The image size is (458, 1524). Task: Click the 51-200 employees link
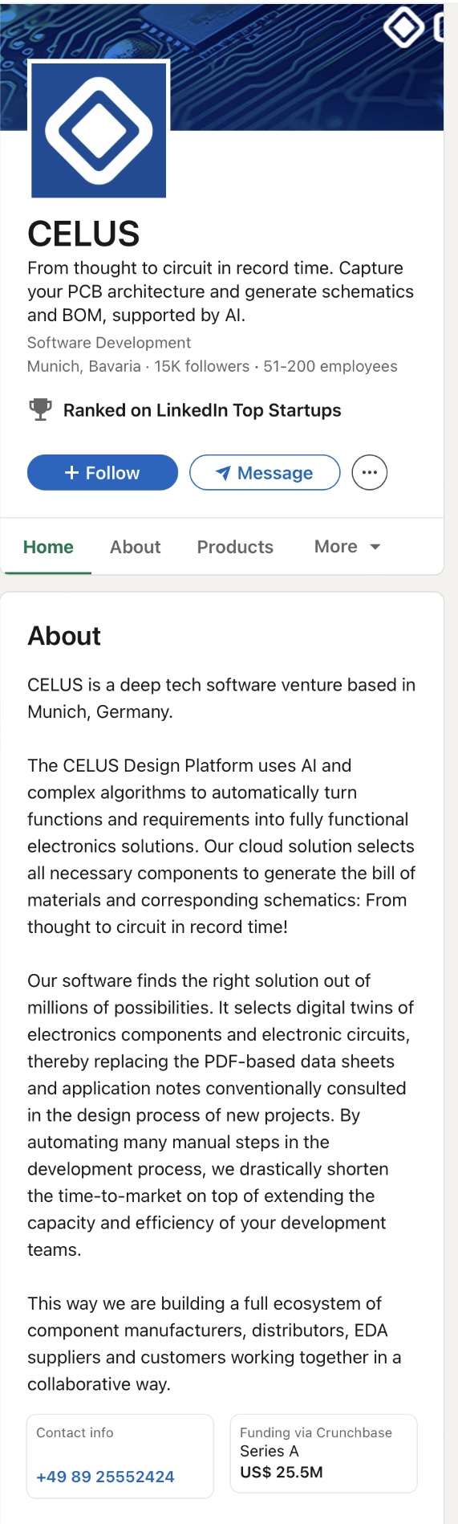point(330,366)
